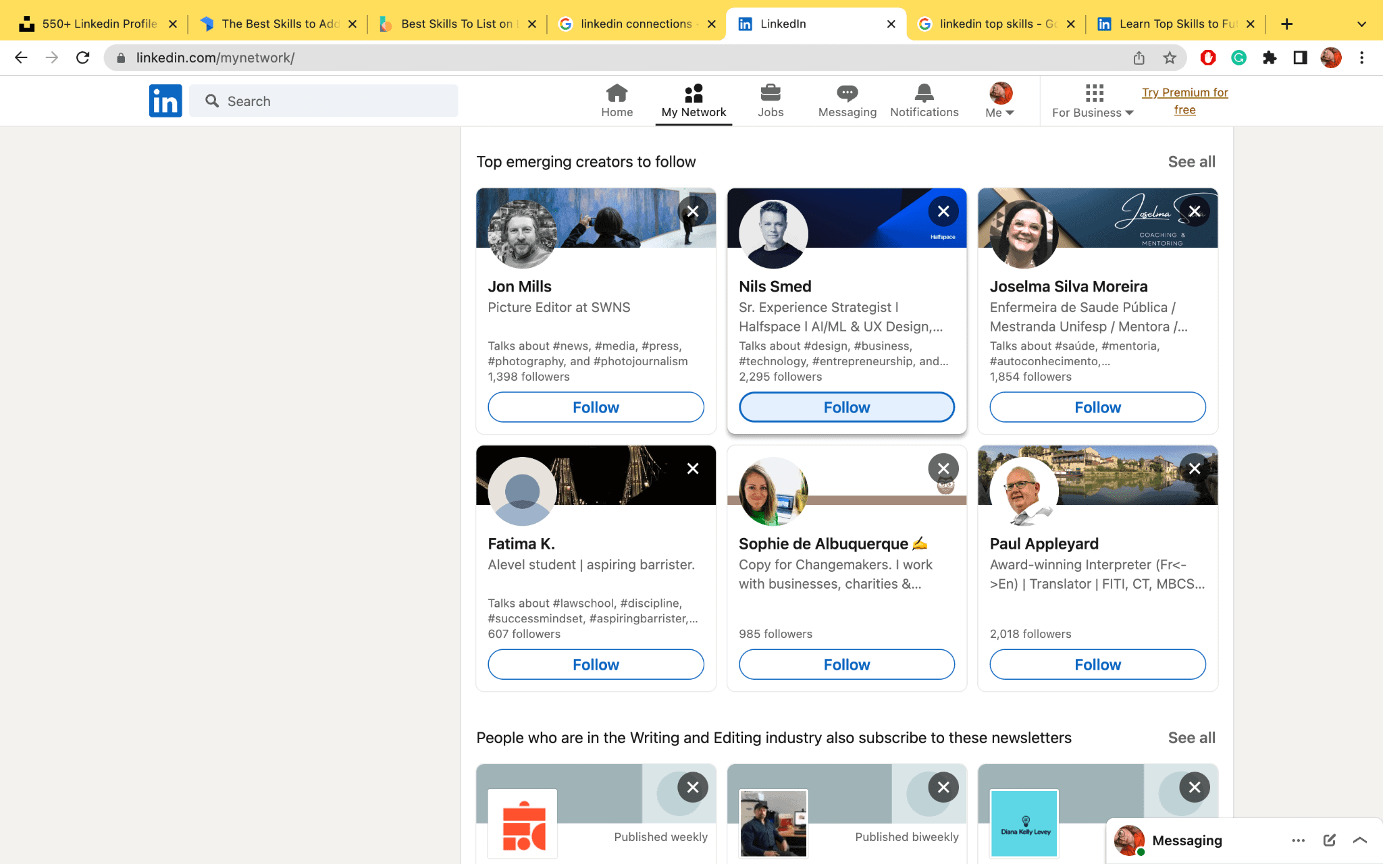1383x864 pixels.
Task: Dismiss the Jon Mills suggestion card
Action: coord(692,211)
